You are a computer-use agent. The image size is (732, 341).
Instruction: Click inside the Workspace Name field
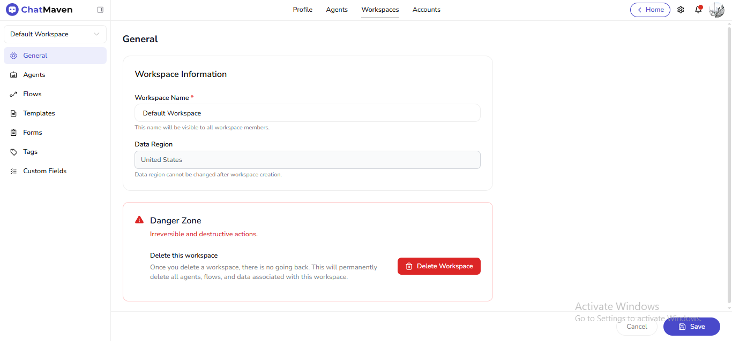coord(307,113)
